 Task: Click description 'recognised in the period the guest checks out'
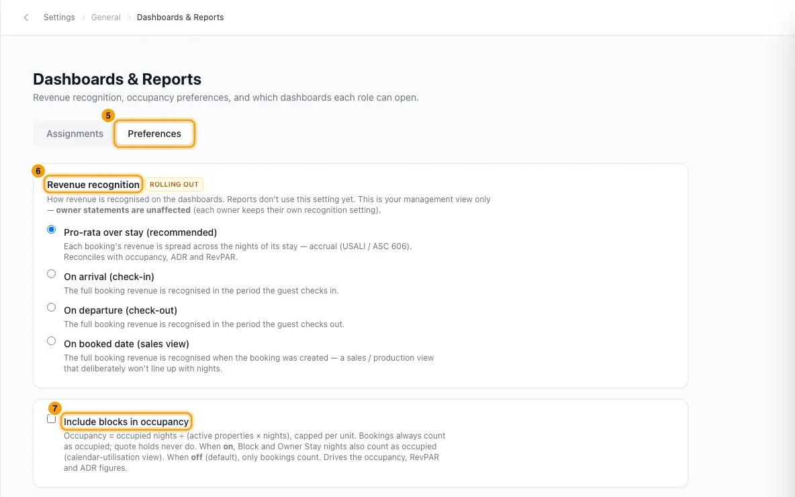coord(204,324)
